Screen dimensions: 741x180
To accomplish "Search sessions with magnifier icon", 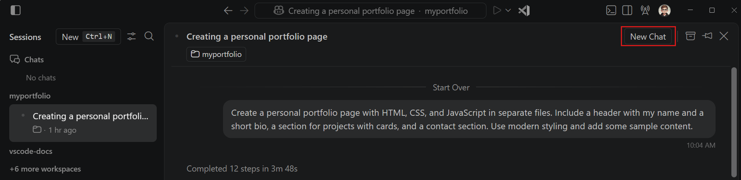I will [x=149, y=36].
